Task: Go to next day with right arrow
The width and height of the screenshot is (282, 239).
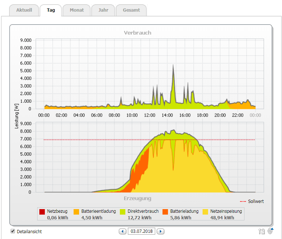Action: click(x=160, y=231)
